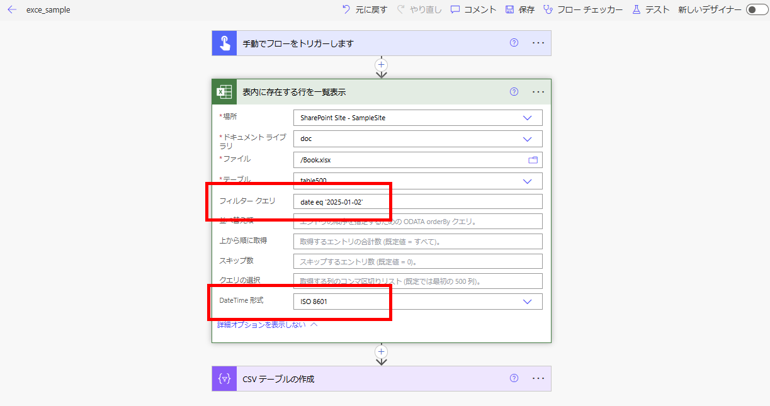
Task: Save the flow using the 保存 icon
Action: tap(510, 9)
